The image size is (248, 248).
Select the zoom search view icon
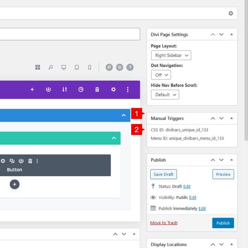(51, 67)
